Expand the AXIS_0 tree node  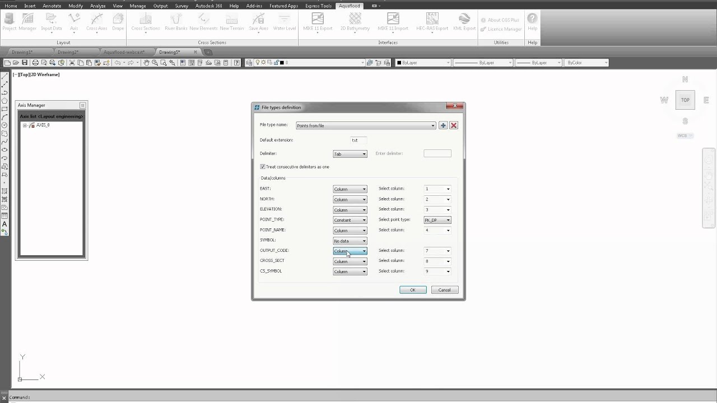25,125
